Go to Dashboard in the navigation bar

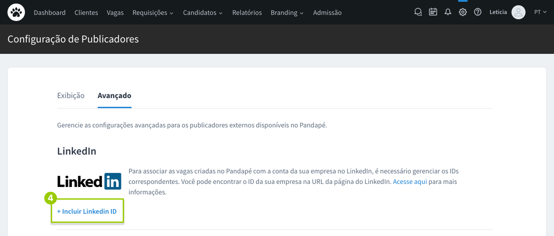(x=50, y=13)
